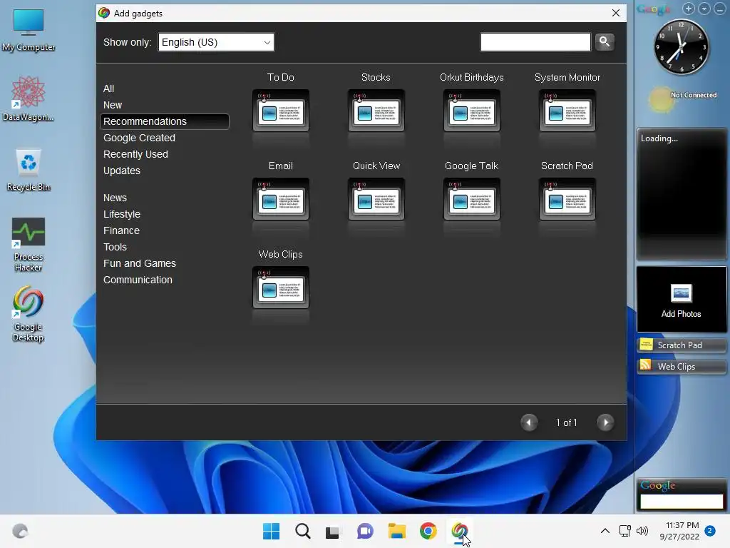Viewport: 730px width, 548px height.
Task: Select the Web Clips gadget icon in dialog
Action: (x=281, y=288)
